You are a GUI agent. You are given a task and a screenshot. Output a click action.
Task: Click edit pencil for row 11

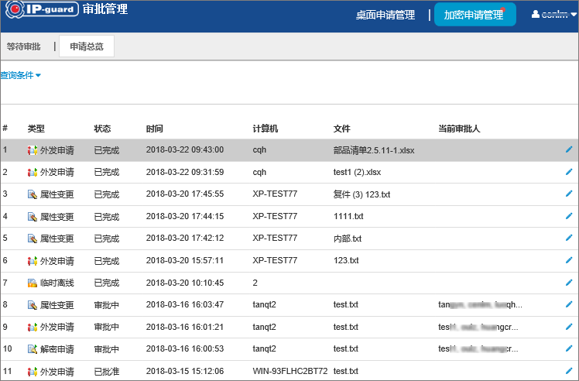(569, 371)
